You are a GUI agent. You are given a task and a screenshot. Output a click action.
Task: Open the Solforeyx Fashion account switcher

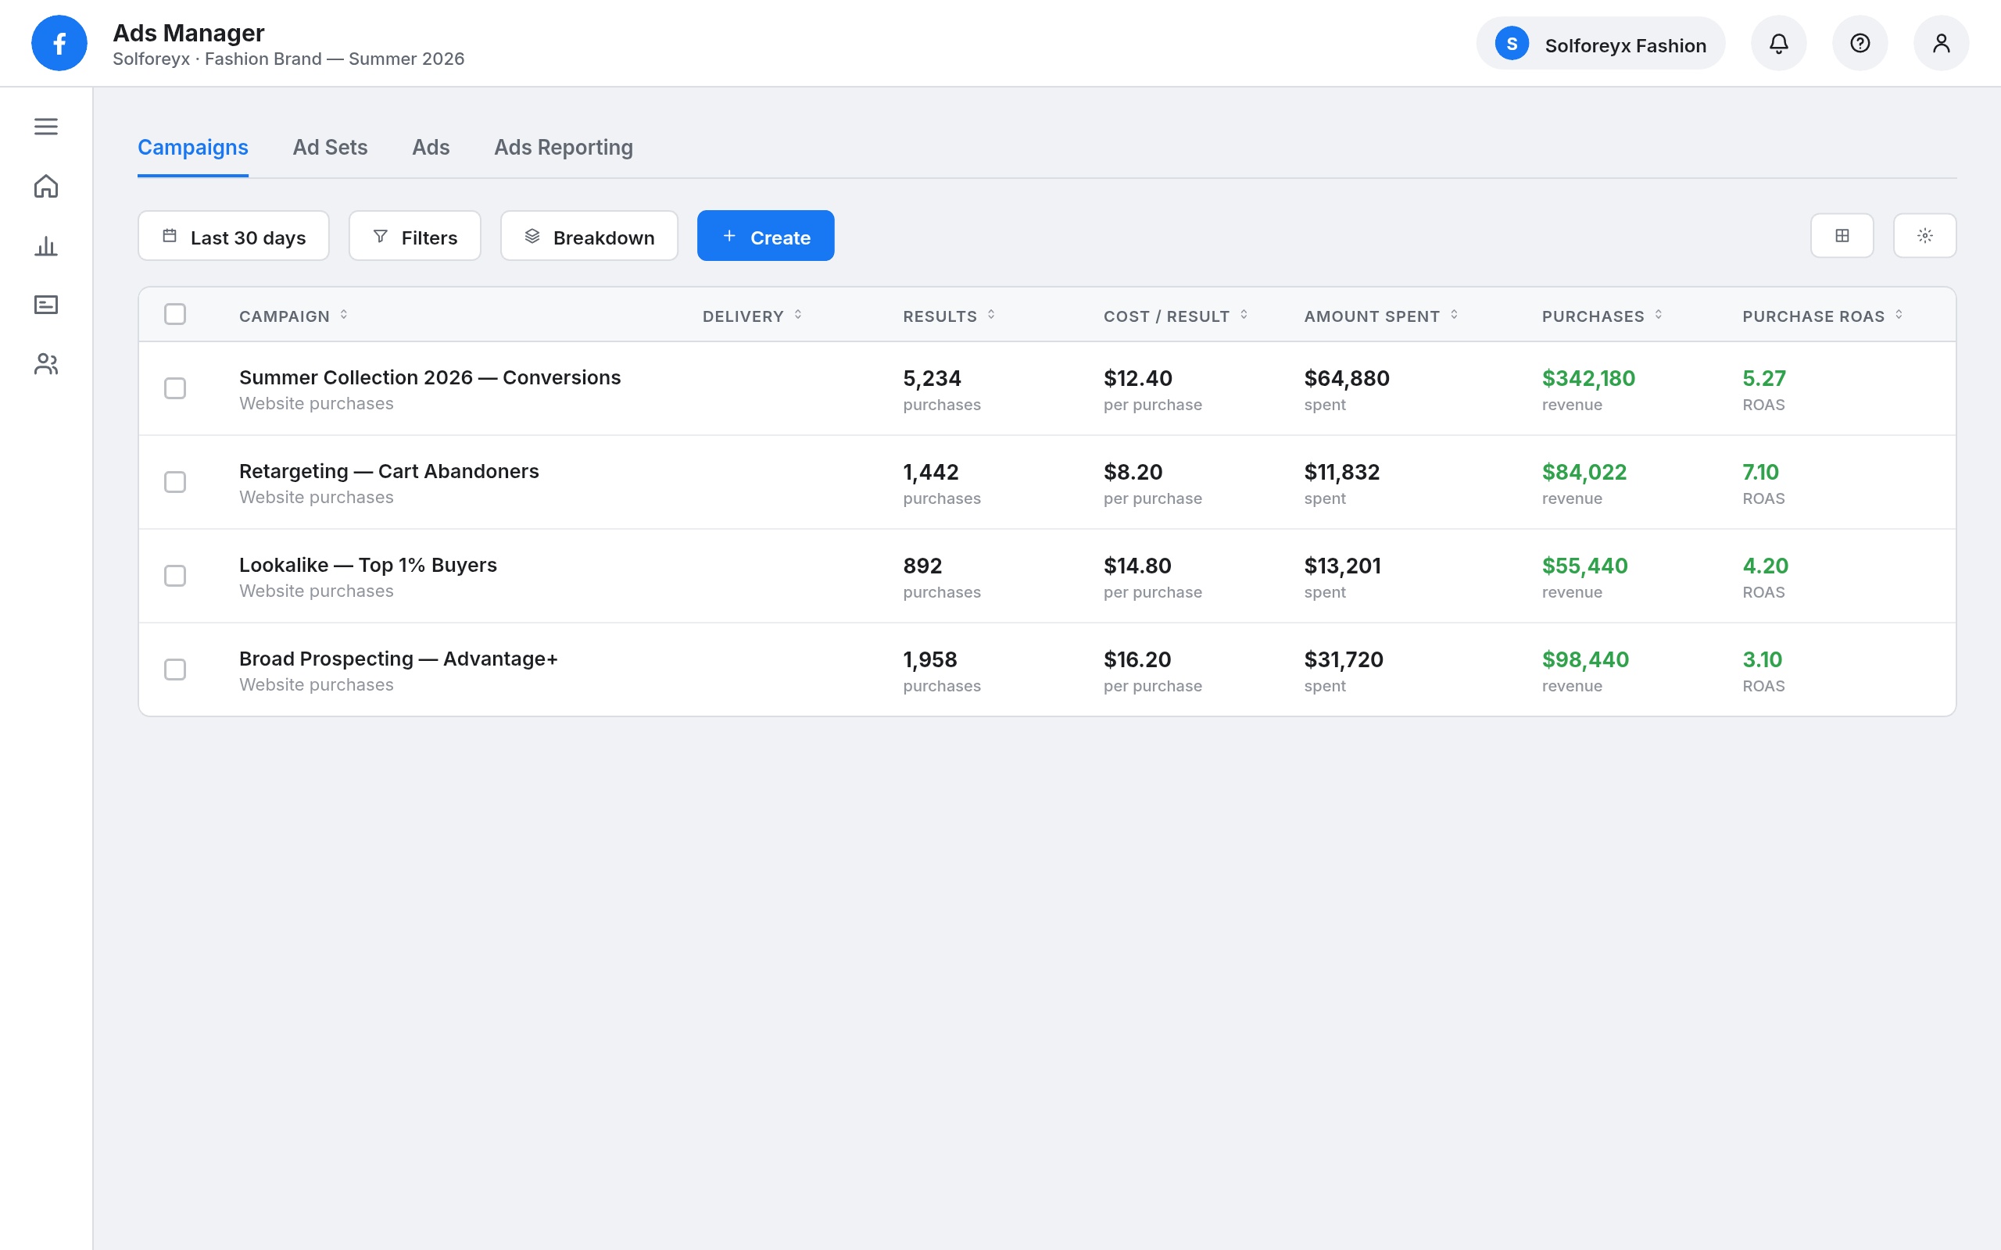coord(1600,43)
